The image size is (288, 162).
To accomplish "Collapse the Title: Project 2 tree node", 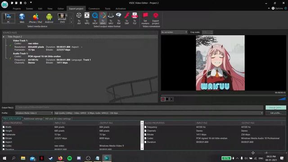I will pyautogui.click(x=4, y=37).
